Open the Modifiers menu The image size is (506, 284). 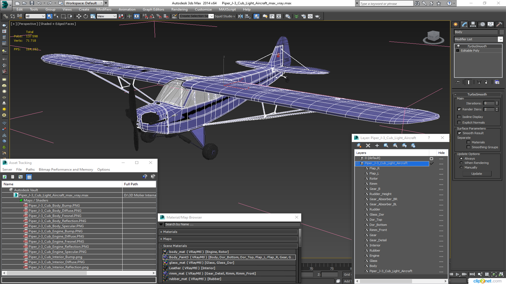104,9
